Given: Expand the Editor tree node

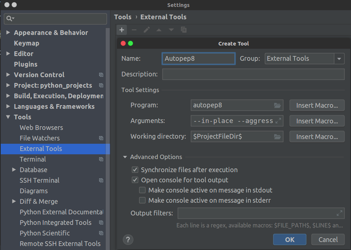Looking at the screenshot, I should coord(8,53).
